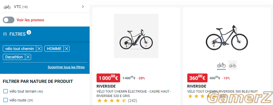Click the 242 reviews star rating
Screen dimensions: 273x105
[117, 101]
